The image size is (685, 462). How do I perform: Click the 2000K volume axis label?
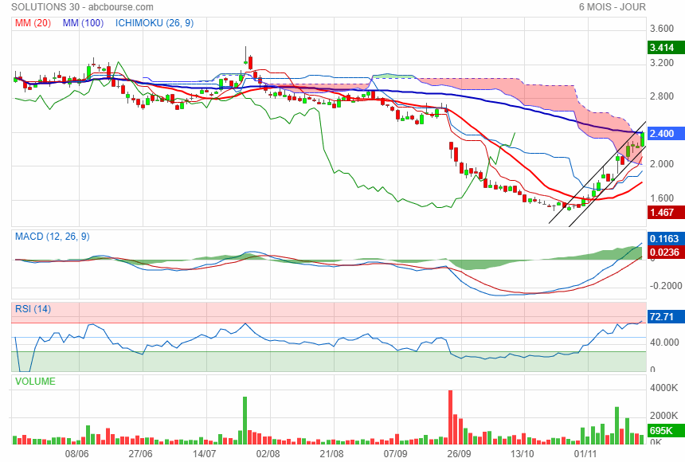(664, 416)
